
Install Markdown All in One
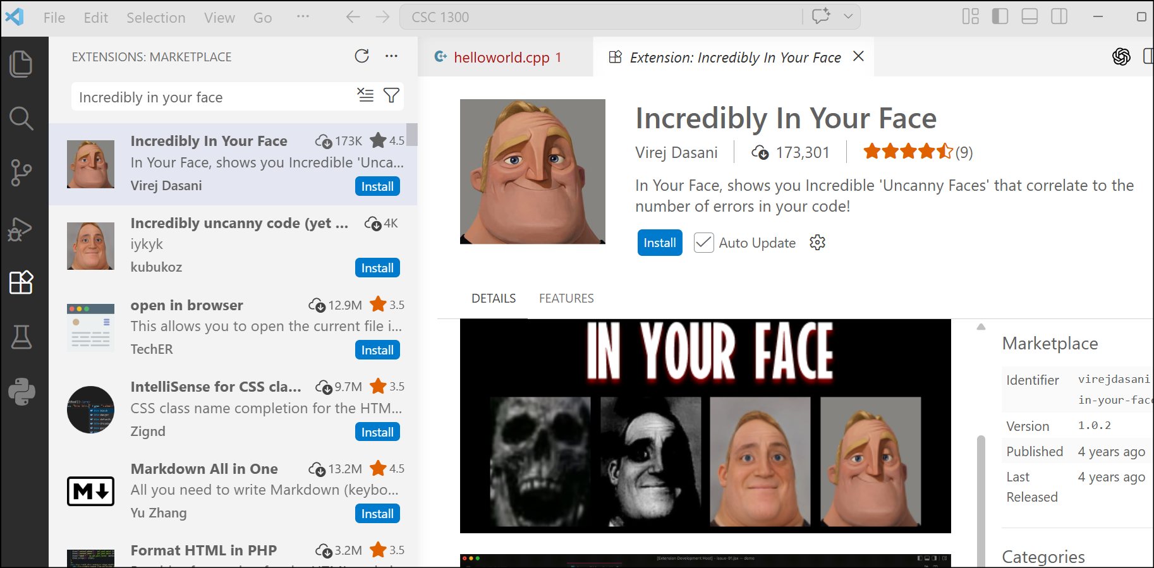point(377,514)
